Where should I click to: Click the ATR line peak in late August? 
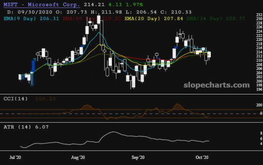[x=113, y=132]
